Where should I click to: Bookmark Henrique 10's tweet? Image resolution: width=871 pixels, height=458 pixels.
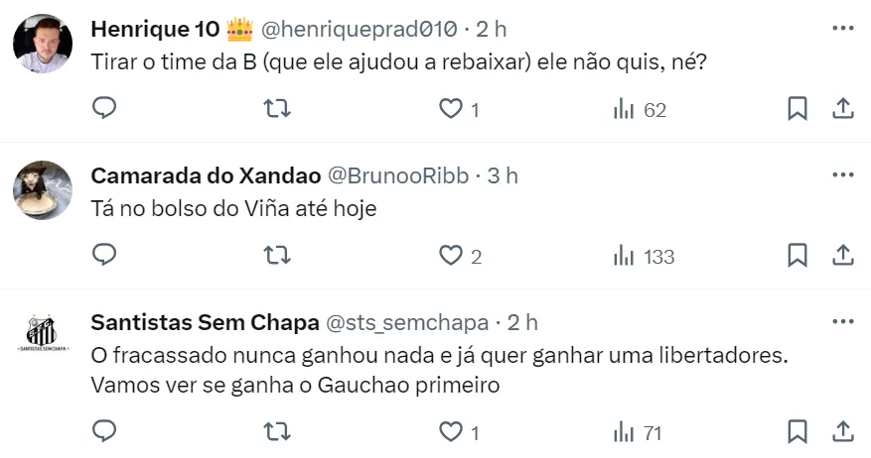(797, 109)
